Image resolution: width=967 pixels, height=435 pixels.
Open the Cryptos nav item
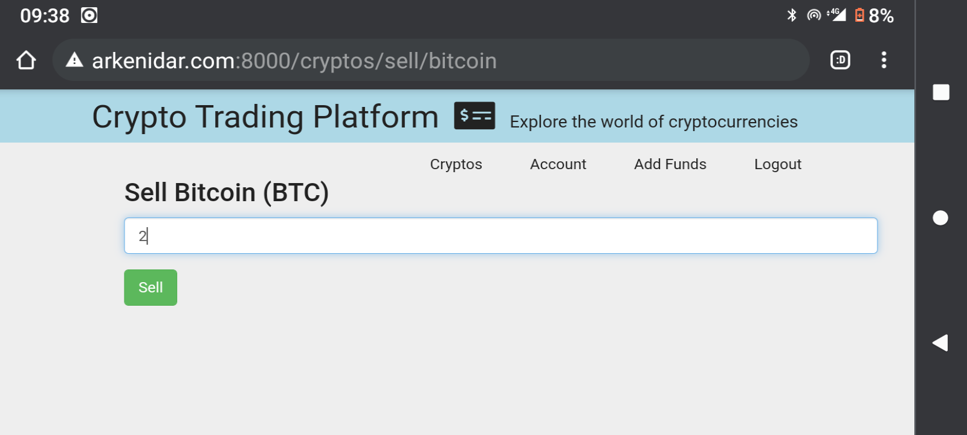(x=456, y=164)
